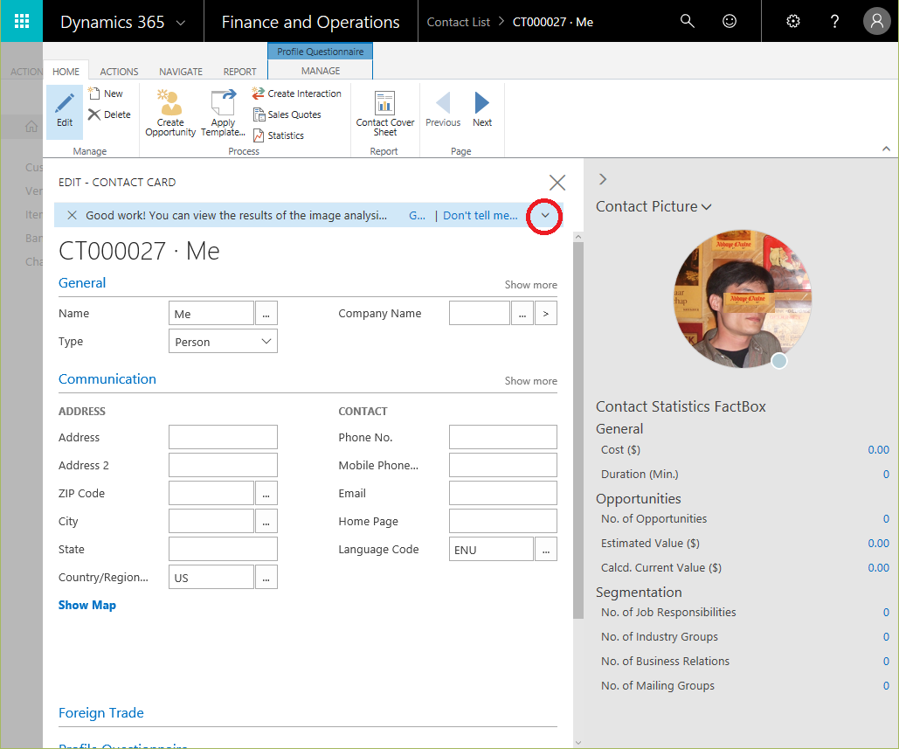Open the Cost ($) value 0.00
The width and height of the screenshot is (899, 749).
[x=878, y=449]
